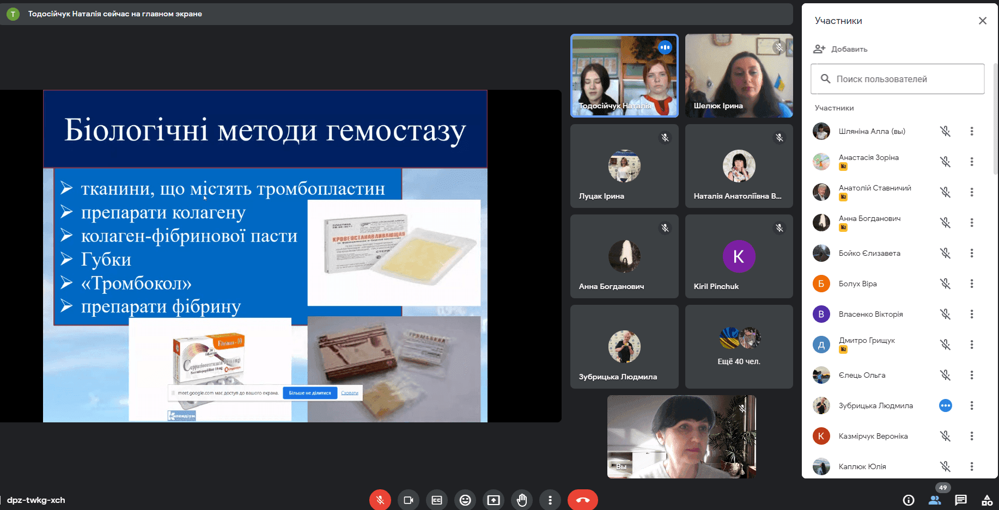The height and width of the screenshot is (510, 999).
Task: Open options menu for Болух Віра
Action: click(972, 284)
